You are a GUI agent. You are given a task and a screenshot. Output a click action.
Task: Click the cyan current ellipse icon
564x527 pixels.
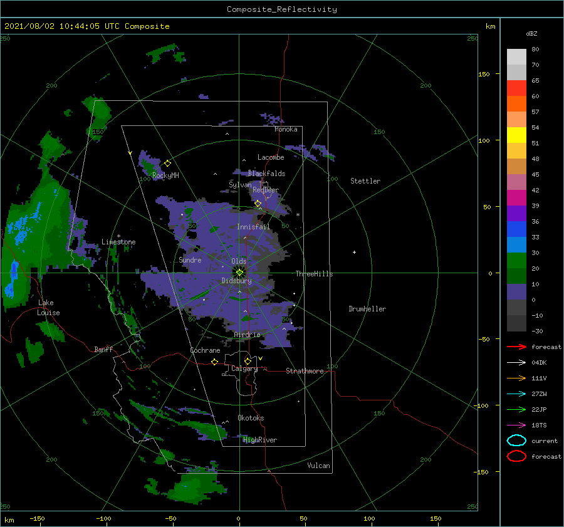click(516, 441)
